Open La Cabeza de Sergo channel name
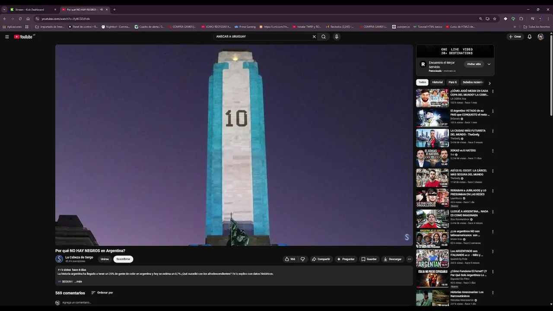 coord(79,257)
